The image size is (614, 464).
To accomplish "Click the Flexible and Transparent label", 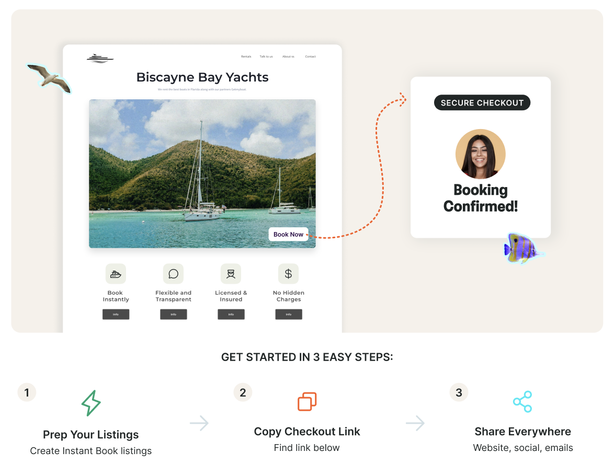I will (173, 296).
